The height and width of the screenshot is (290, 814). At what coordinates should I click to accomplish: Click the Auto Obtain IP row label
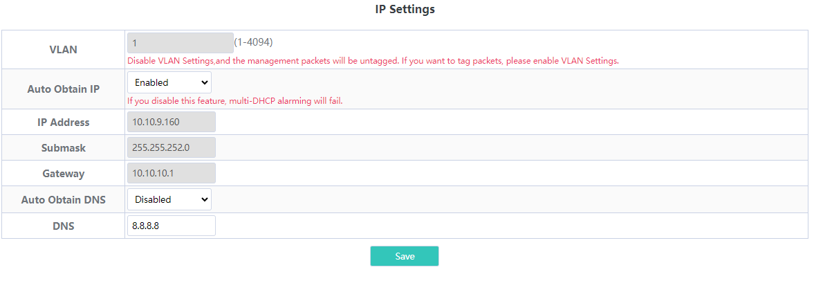[x=64, y=89]
